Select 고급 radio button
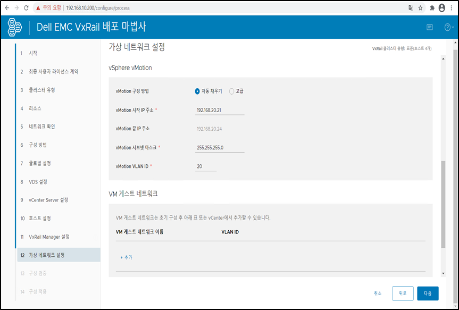459x310 pixels. point(231,91)
